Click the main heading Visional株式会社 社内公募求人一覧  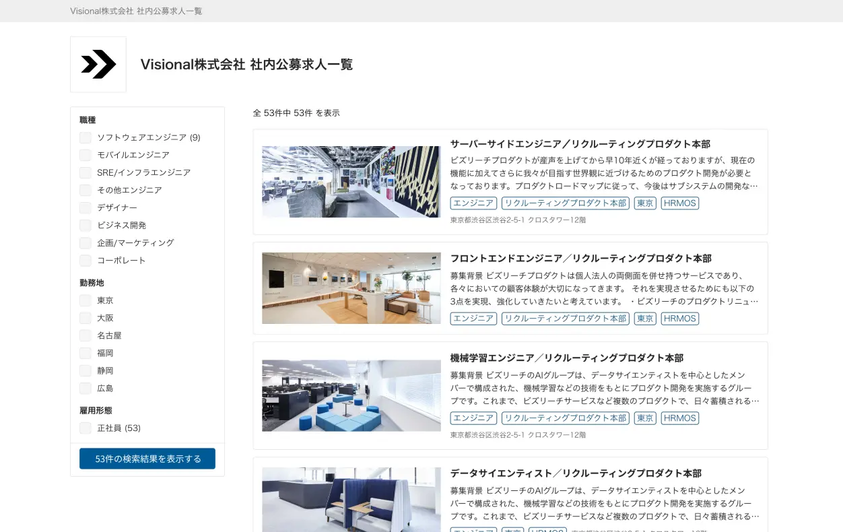tap(246, 65)
